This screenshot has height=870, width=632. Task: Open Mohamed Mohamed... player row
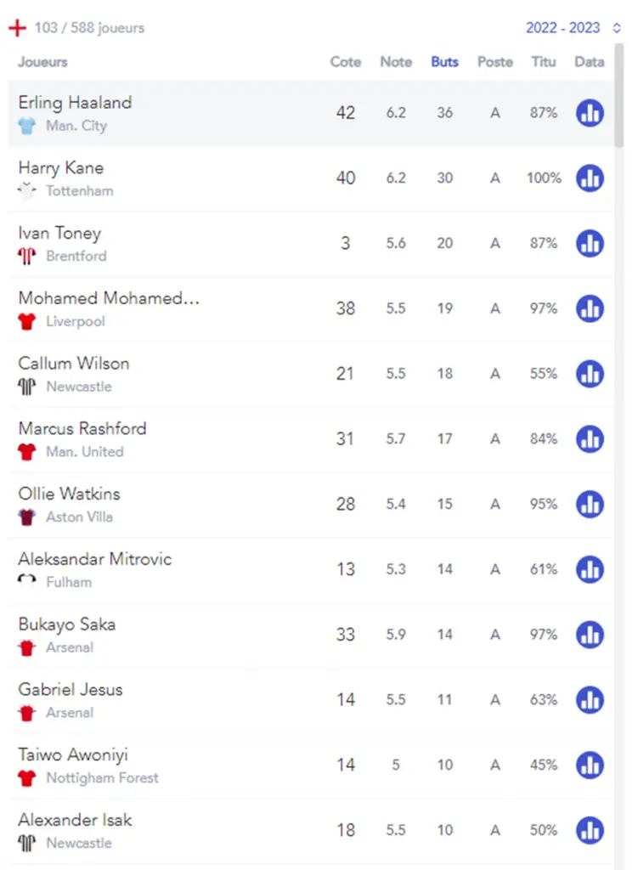coord(311,308)
